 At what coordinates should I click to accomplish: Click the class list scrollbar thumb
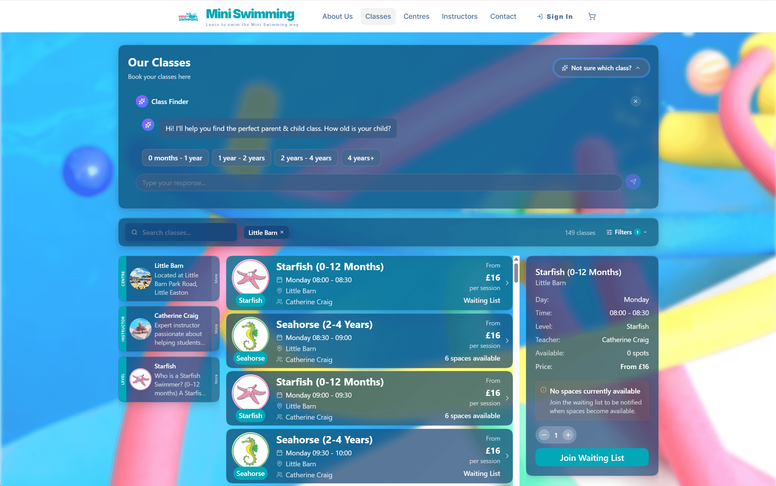[516, 273]
